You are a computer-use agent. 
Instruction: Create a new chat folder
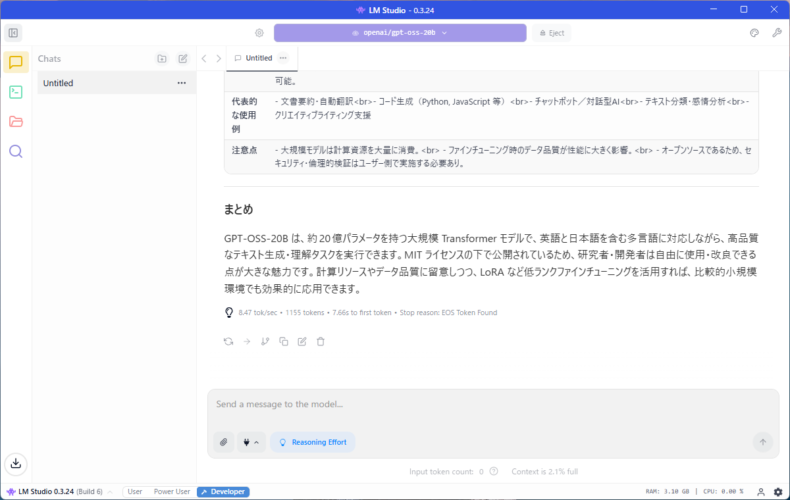coord(162,59)
